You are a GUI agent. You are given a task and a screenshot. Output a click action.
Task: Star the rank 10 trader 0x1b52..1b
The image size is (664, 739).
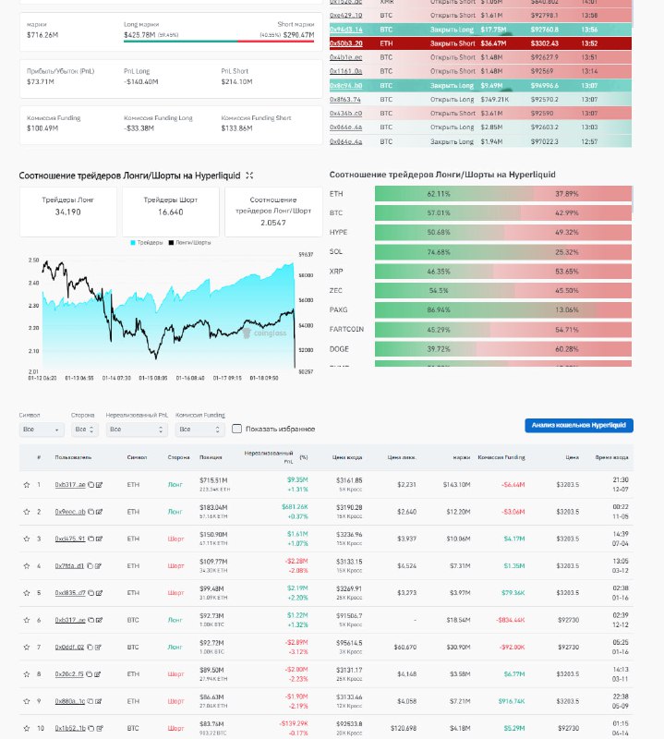click(26, 728)
